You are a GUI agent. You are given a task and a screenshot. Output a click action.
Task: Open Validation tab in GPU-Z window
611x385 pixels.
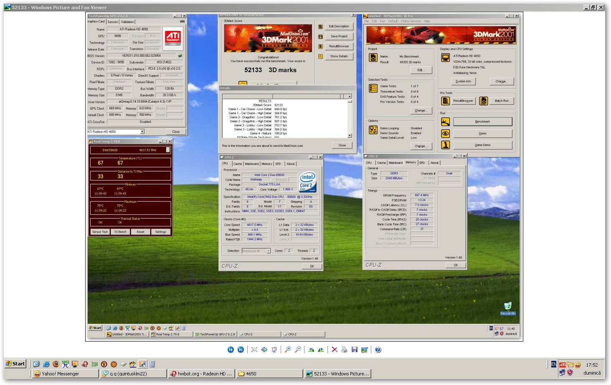tap(127, 22)
